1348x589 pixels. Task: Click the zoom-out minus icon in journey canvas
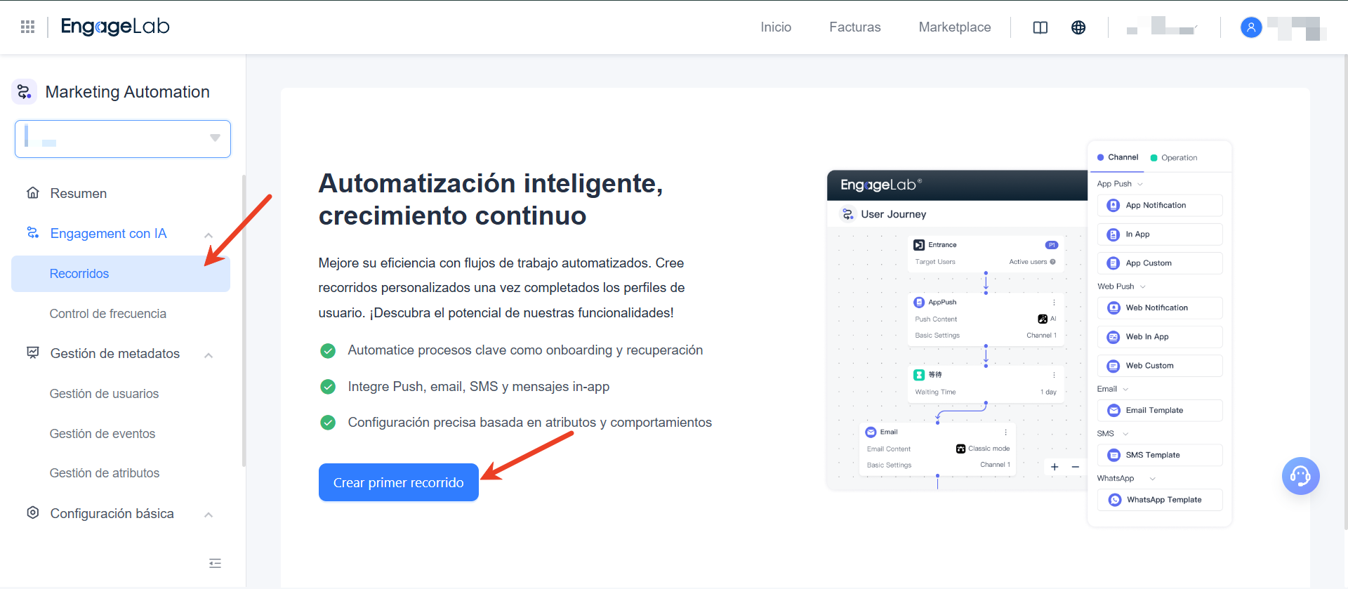point(1075,467)
